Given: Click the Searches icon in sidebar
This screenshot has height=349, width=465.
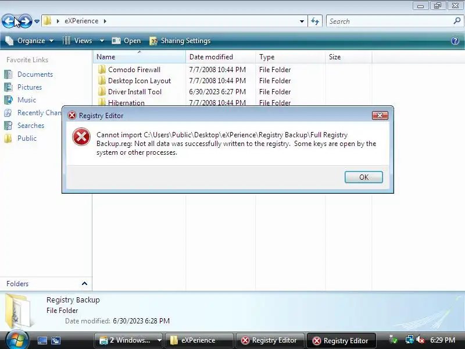Looking at the screenshot, I should [x=8, y=125].
